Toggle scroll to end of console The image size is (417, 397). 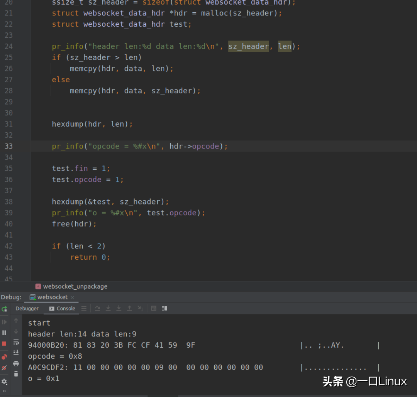[16, 352]
